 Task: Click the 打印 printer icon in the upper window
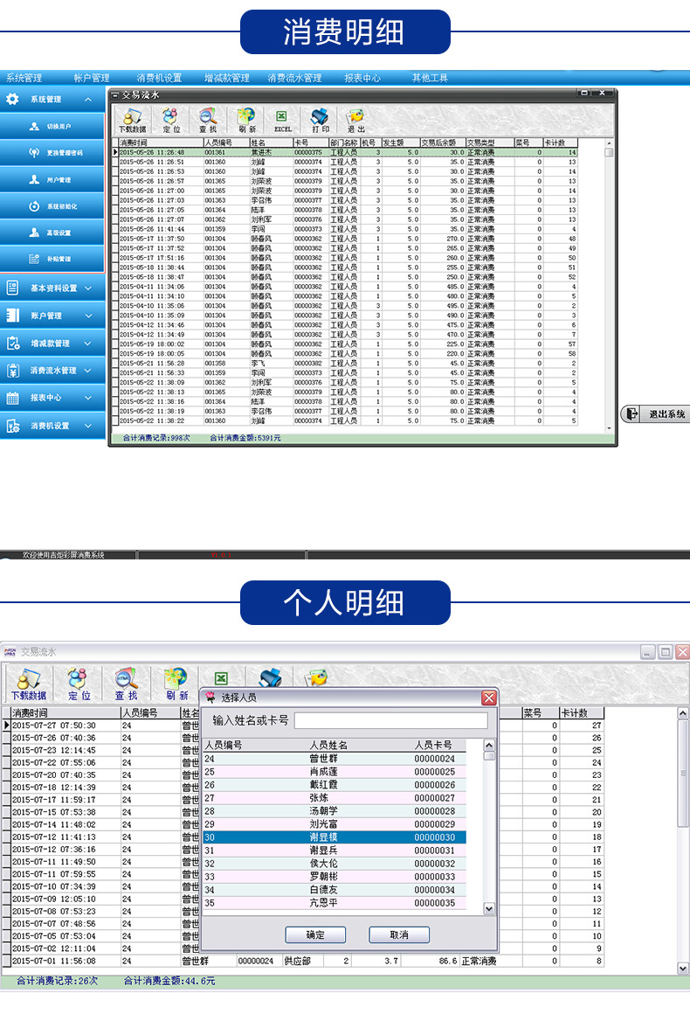[321, 120]
